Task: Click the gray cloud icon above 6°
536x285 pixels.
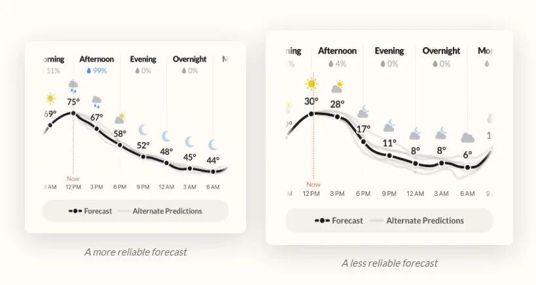Action: point(467,138)
